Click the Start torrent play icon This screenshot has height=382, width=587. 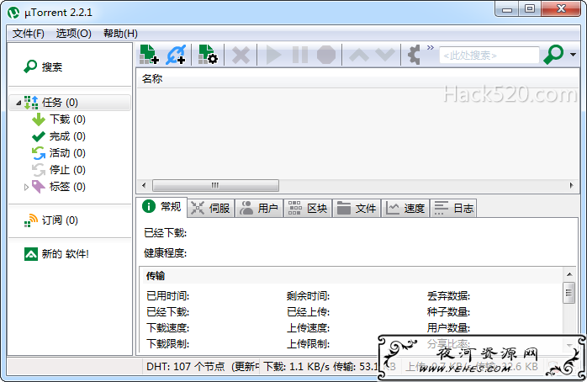coord(273,55)
